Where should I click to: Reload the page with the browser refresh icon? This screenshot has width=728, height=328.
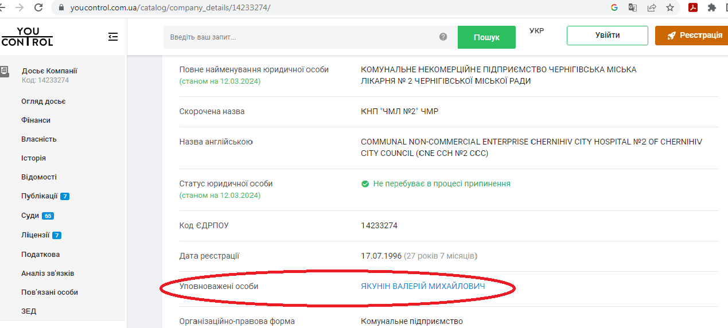pyautogui.click(x=38, y=8)
